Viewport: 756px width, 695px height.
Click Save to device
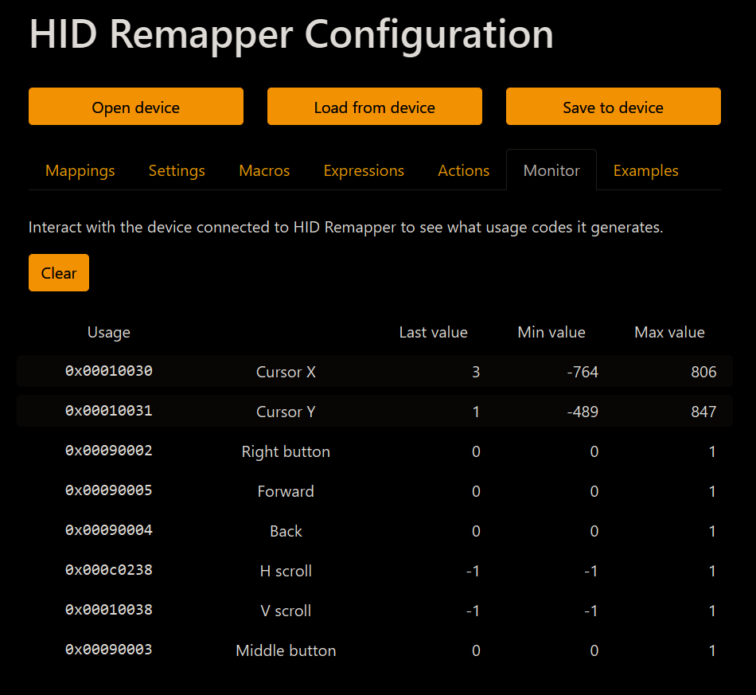click(x=613, y=106)
